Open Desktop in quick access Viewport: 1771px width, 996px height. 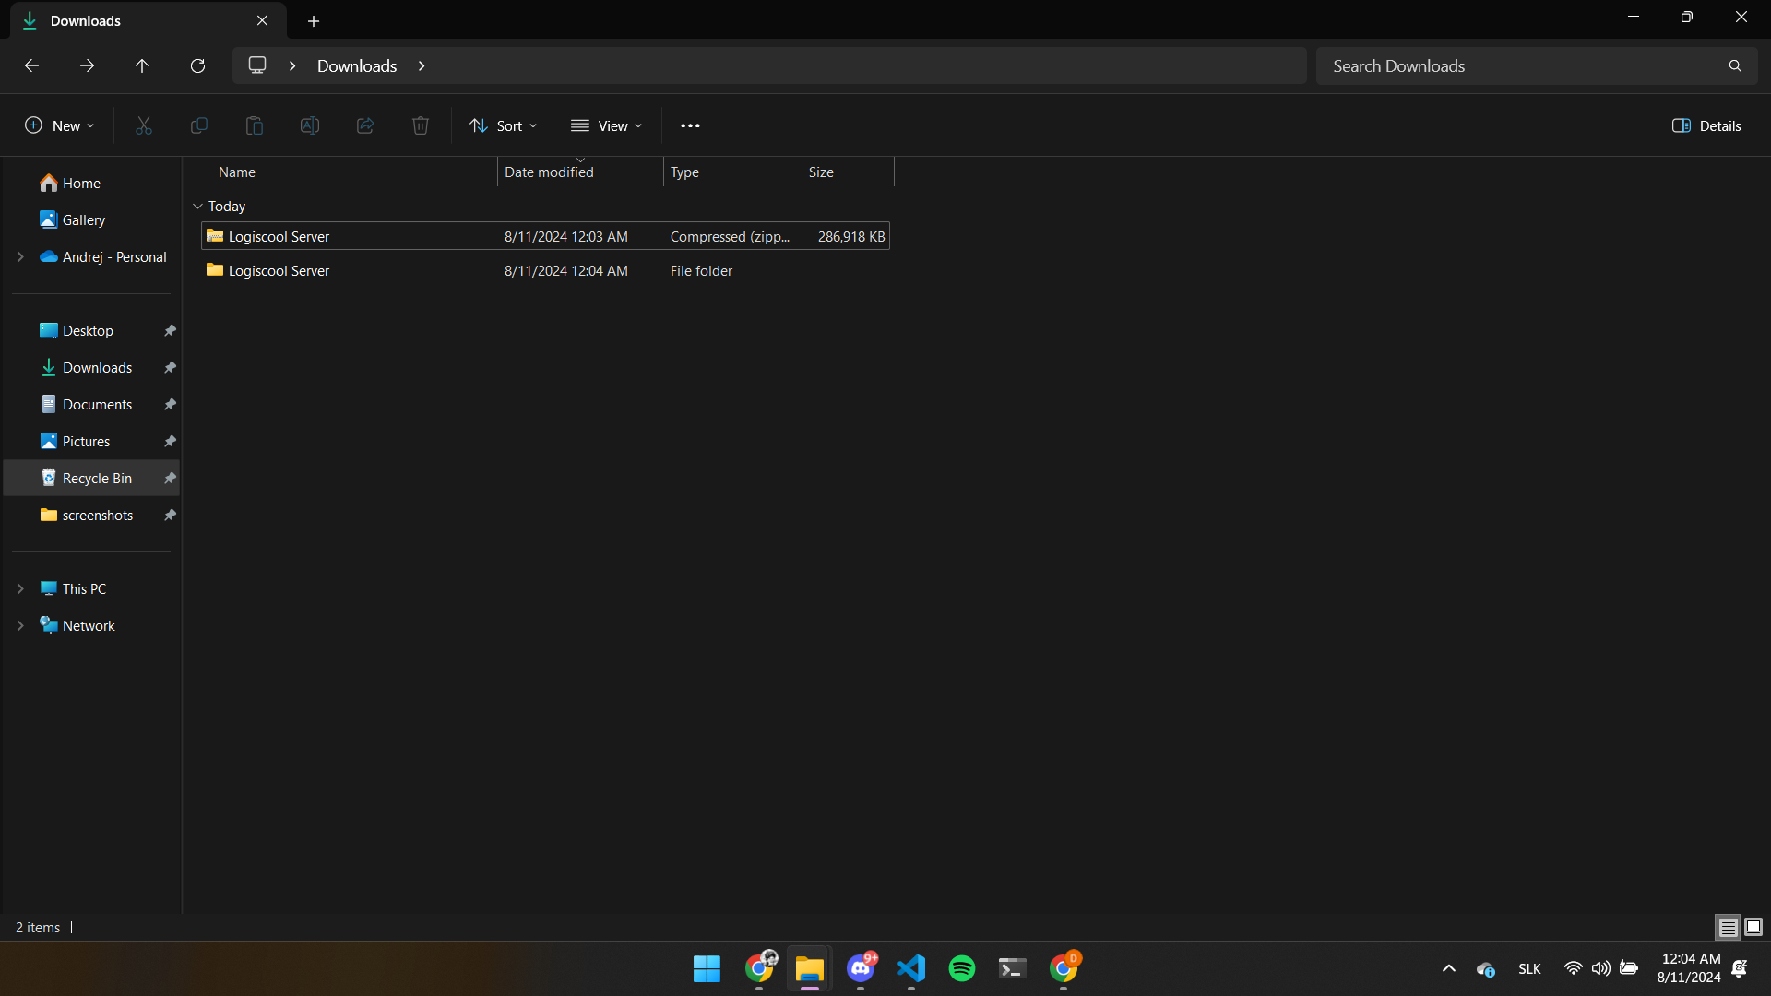pyautogui.click(x=88, y=330)
